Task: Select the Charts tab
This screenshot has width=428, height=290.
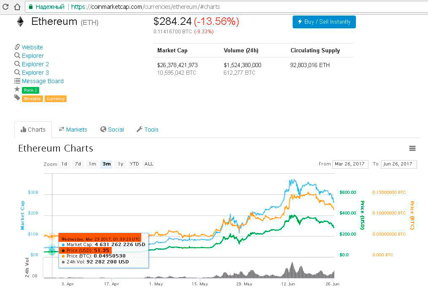Action: click(x=33, y=130)
